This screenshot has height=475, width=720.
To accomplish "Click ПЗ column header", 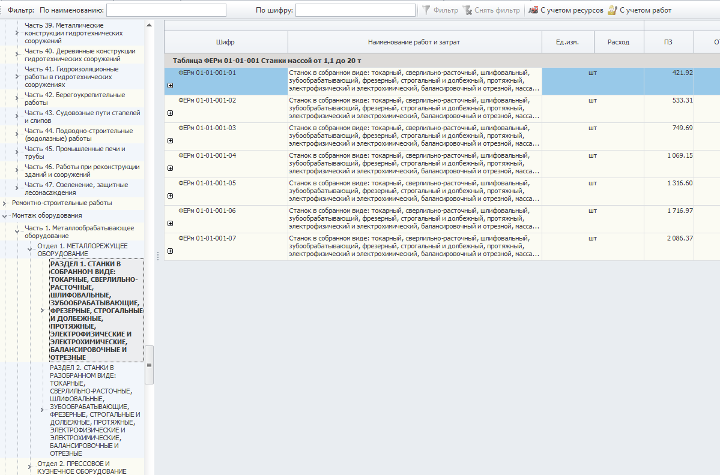I will click(668, 42).
